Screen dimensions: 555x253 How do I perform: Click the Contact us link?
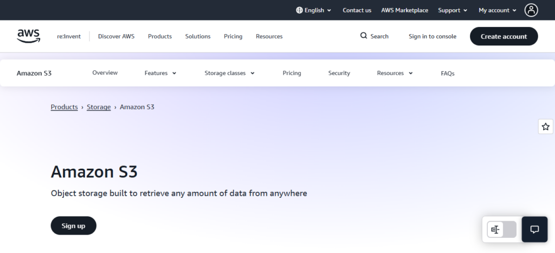[357, 10]
